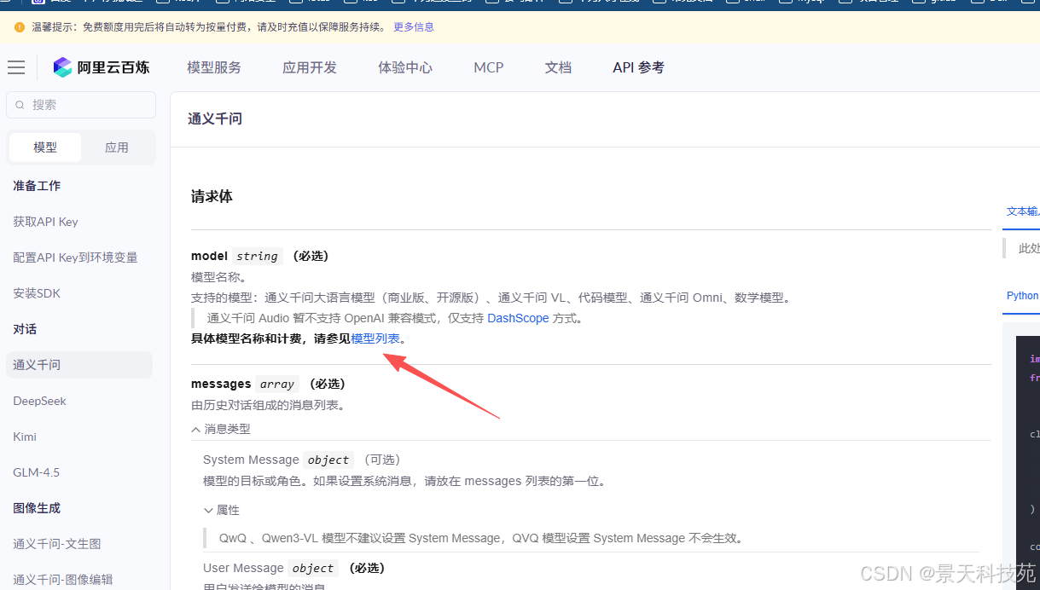Click the 模型名称。 description text
The height and width of the screenshot is (590, 1040).
click(x=219, y=277)
